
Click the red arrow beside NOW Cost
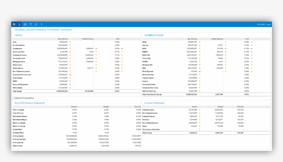(x=252, y=49)
